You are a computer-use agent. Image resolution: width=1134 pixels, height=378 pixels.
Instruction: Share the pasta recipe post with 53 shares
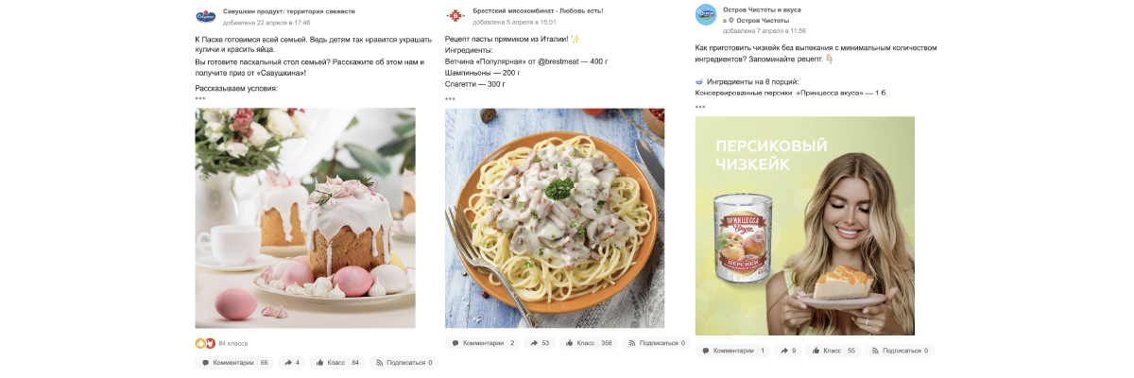(541, 343)
